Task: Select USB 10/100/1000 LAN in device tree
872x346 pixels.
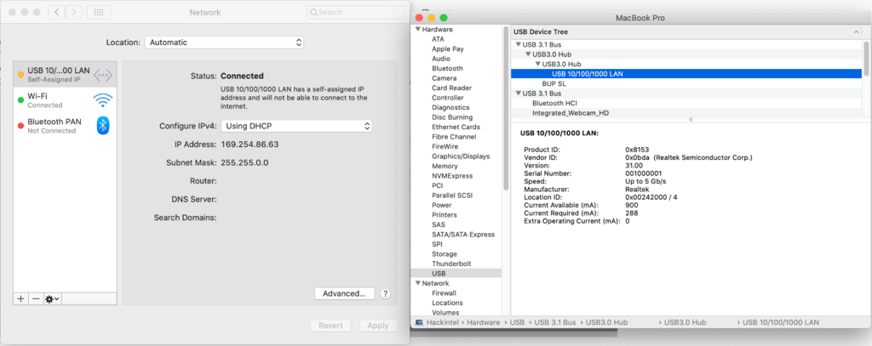Action: pyautogui.click(x=686, y=74)
